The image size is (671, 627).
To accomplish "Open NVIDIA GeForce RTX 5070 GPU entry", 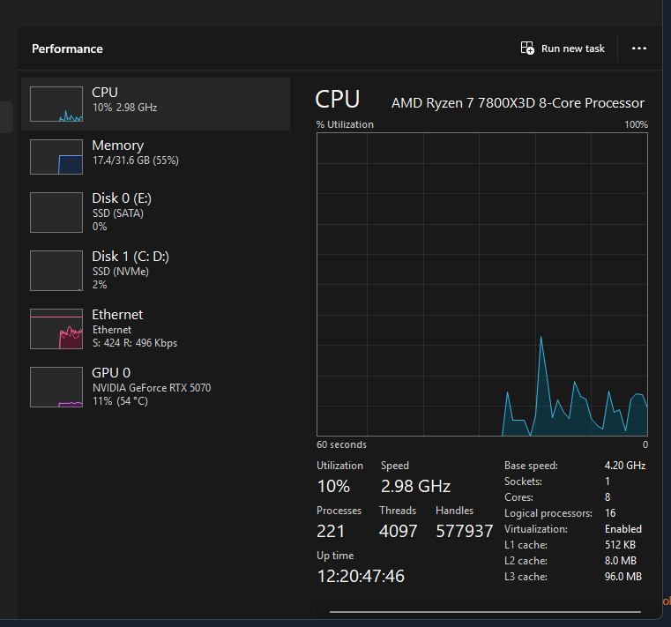I will tap(152, 387).
